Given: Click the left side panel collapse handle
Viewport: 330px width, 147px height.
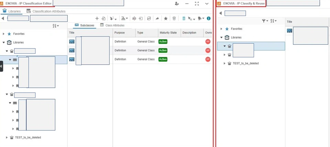Looking at the screenshot, I should coord(1,66).
